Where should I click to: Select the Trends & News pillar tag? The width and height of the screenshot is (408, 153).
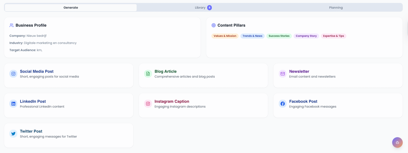[x=252, y=36]
